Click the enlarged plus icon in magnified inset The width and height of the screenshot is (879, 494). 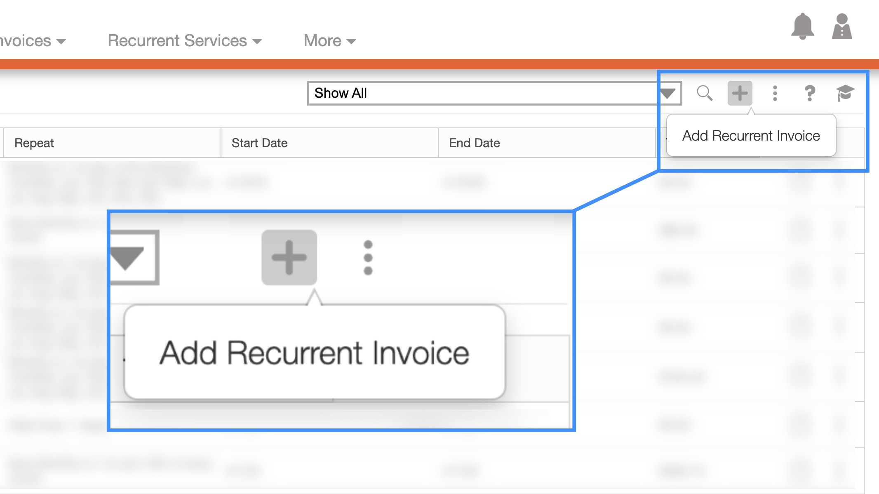pyautogui.click(x=289, y=258)
